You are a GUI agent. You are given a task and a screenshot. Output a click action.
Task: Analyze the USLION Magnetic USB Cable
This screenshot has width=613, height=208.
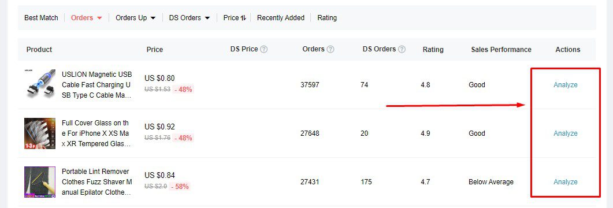[565, 85]
